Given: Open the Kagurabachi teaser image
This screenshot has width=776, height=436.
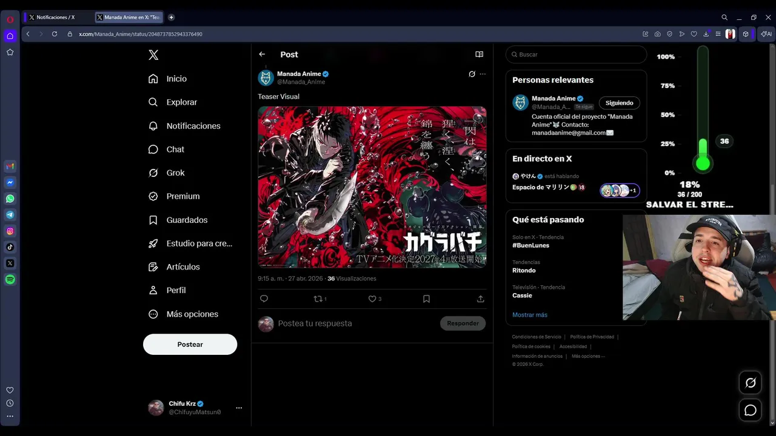Looking at the screenshot, I should point(372,187).
